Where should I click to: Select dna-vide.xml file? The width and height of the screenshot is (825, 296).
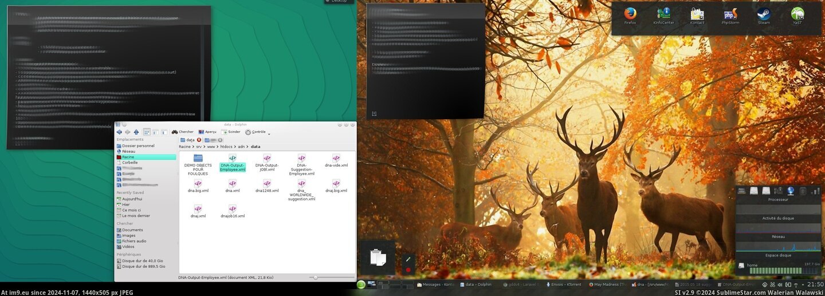tap(336, 160)
